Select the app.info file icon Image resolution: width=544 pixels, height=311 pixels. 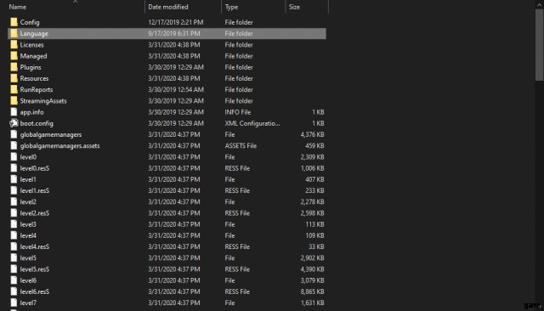click(14, 112)
